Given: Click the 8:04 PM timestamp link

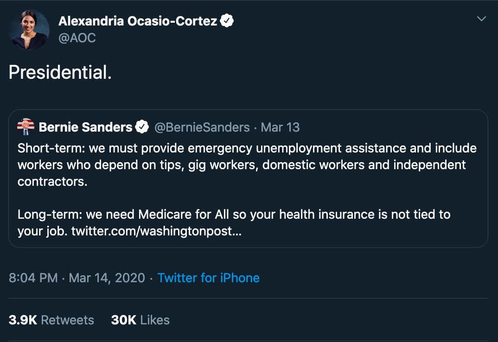Looking at the screenshot, I should [33, 278].
